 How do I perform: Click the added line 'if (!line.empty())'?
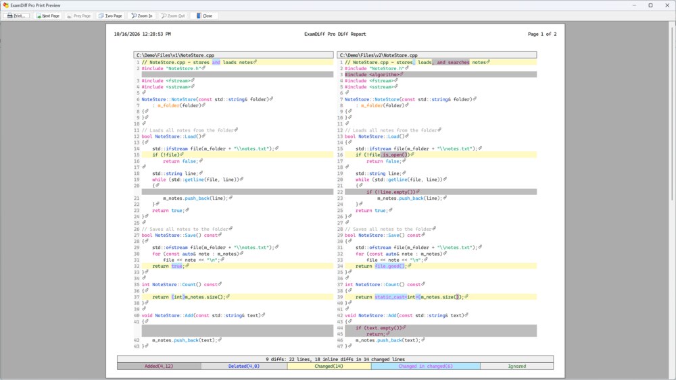tap(440, 192)
